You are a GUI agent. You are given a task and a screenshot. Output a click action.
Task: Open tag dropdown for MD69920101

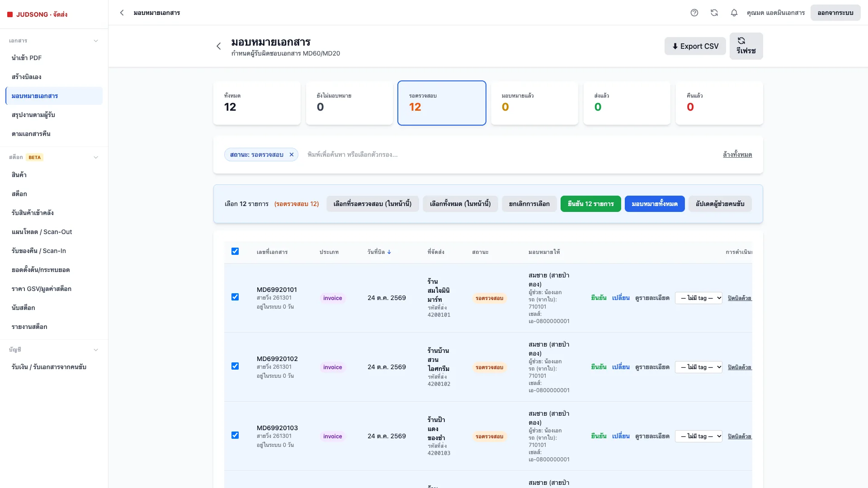(x=698, y=298)
